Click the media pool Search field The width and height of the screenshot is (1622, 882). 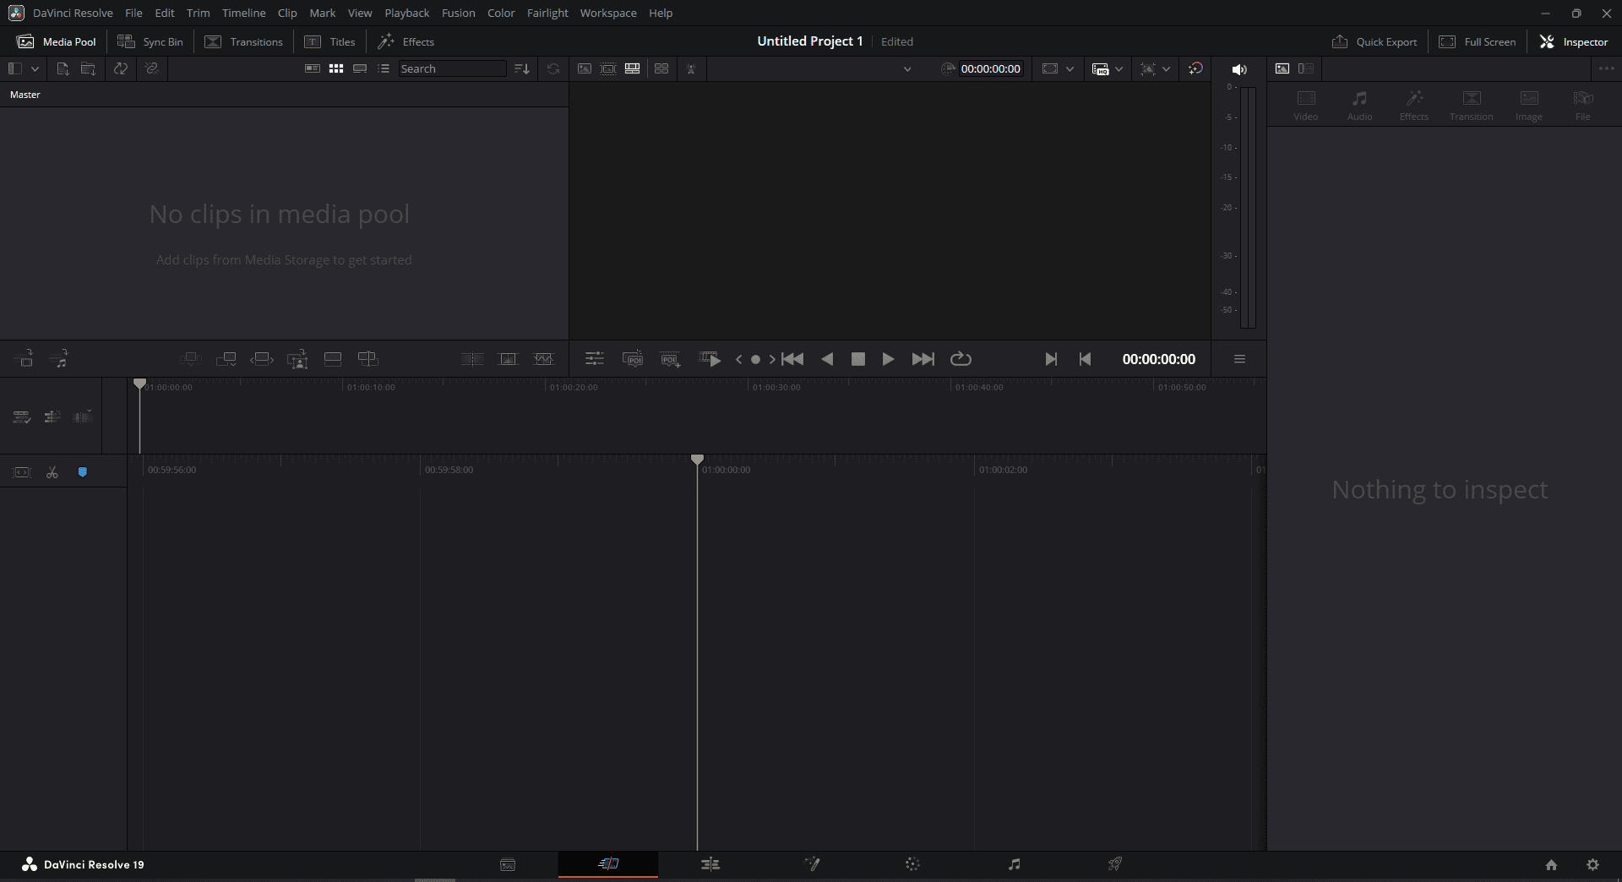(452, 68)
